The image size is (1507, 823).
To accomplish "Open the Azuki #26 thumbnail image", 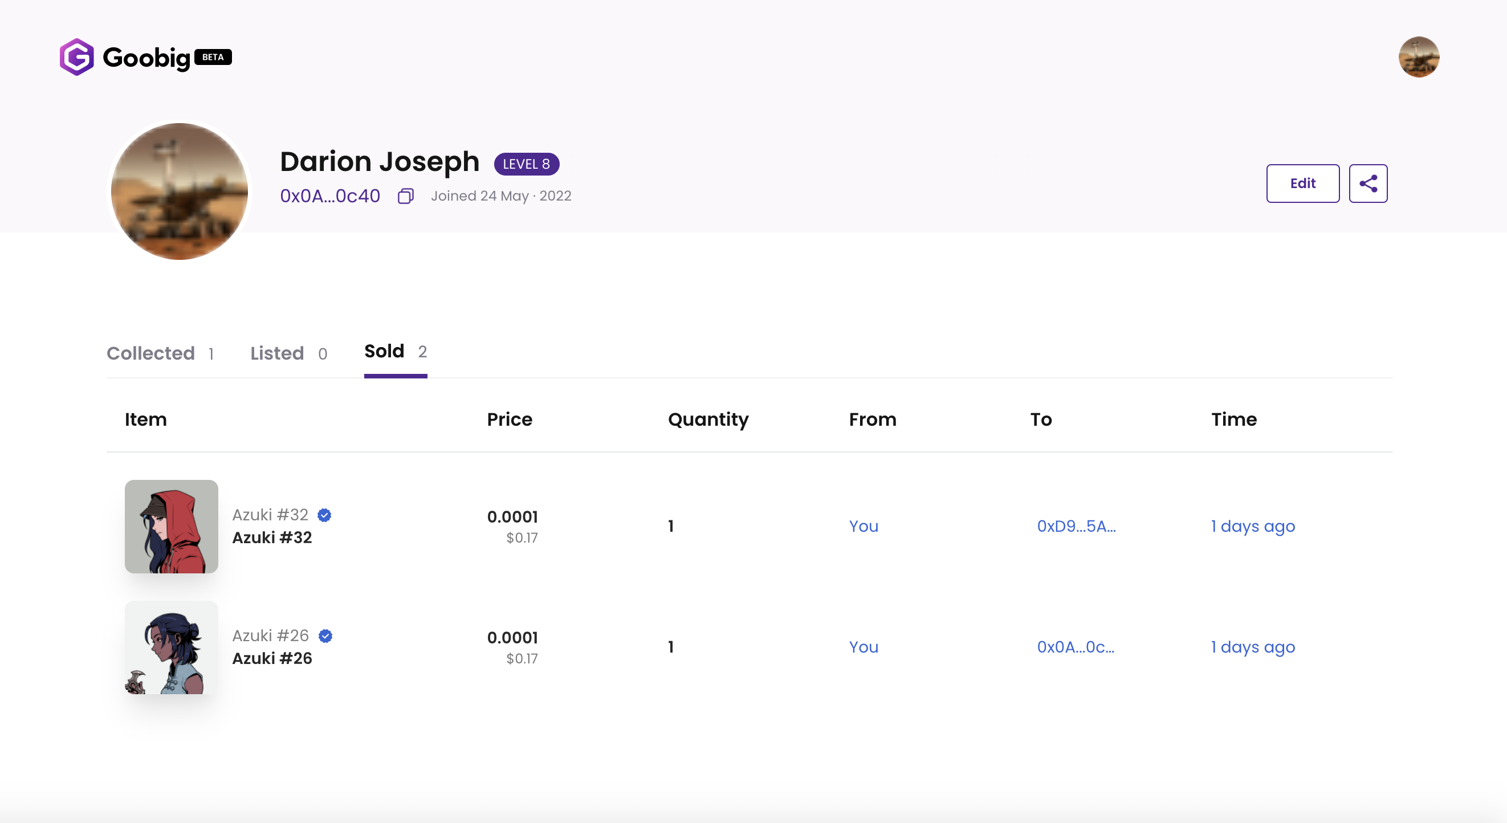I will tap(172, 647).
